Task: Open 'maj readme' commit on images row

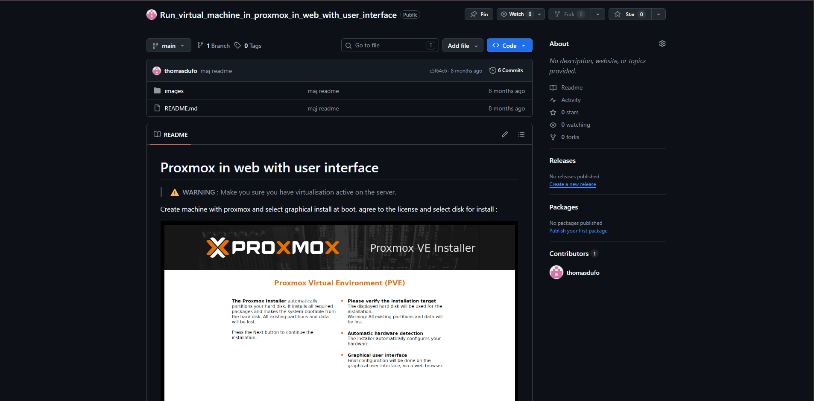Action: [x=323, y=91]
